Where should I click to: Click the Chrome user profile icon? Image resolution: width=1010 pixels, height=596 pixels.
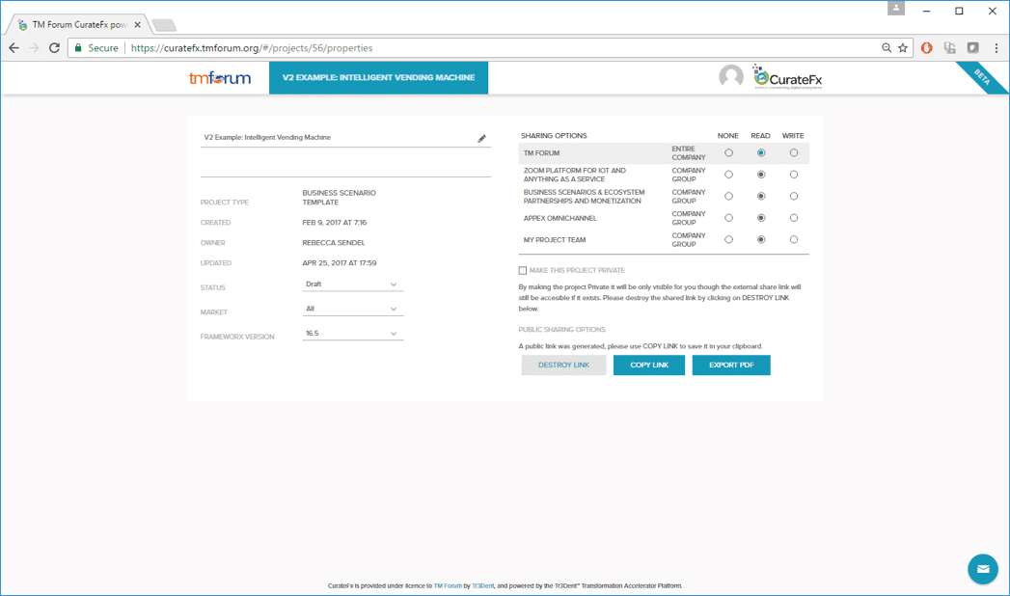click(896, 9)
